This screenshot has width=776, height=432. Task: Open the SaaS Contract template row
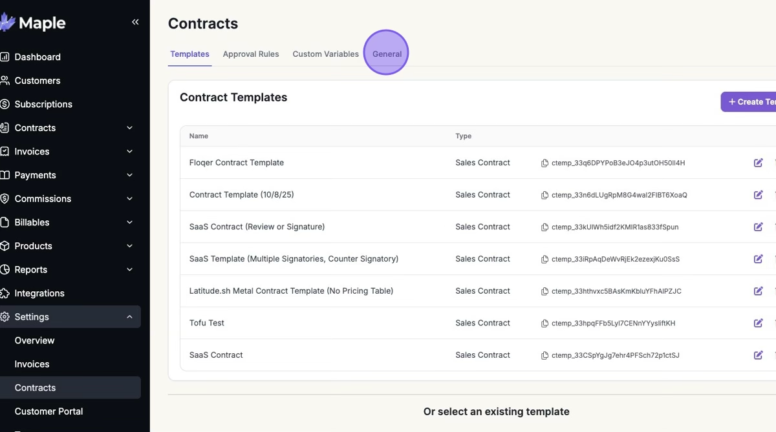click(x=216, y=355)
